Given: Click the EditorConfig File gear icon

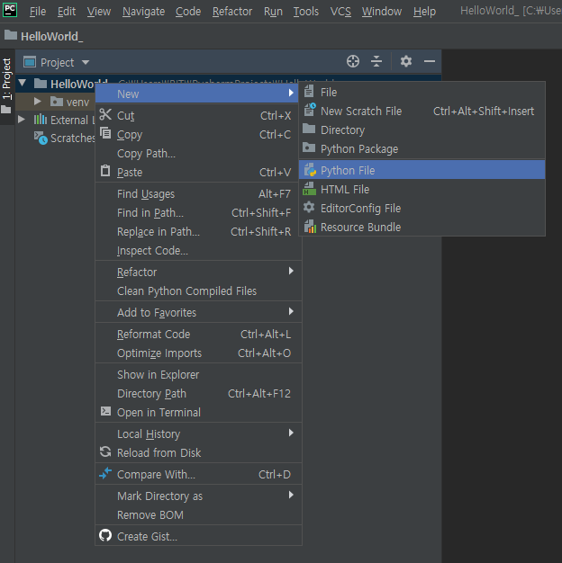Looking at the screenshot, I should click(x=309, y=207).
